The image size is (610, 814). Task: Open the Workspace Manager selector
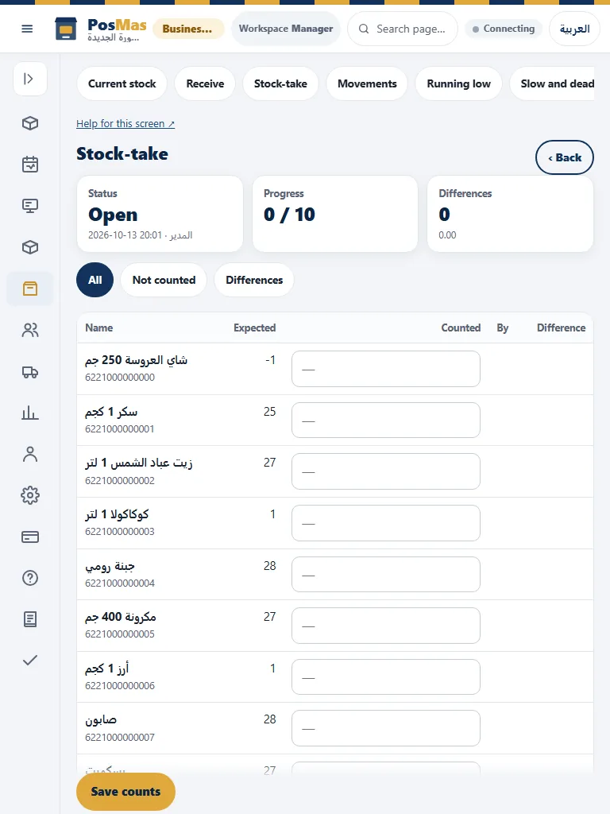286,29
